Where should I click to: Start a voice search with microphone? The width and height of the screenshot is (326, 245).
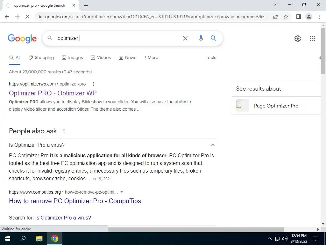(x=201, y=38)
